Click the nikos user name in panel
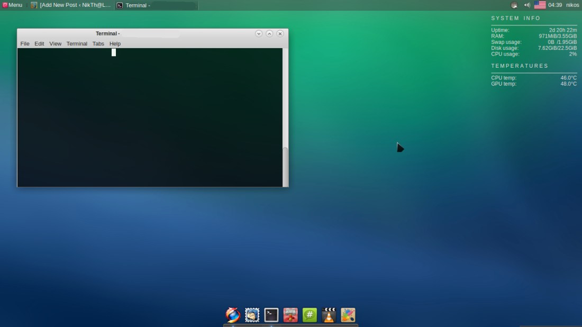Screen dimensions: 582x327 click(x=572, y=5)
